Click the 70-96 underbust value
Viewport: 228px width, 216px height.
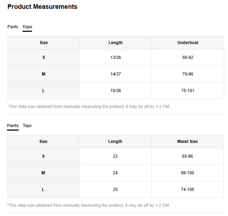(x=188, y=74)
